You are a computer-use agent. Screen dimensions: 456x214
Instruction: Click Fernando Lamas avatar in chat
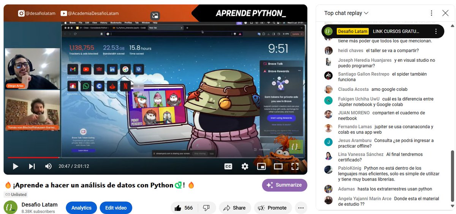(329, 128)
